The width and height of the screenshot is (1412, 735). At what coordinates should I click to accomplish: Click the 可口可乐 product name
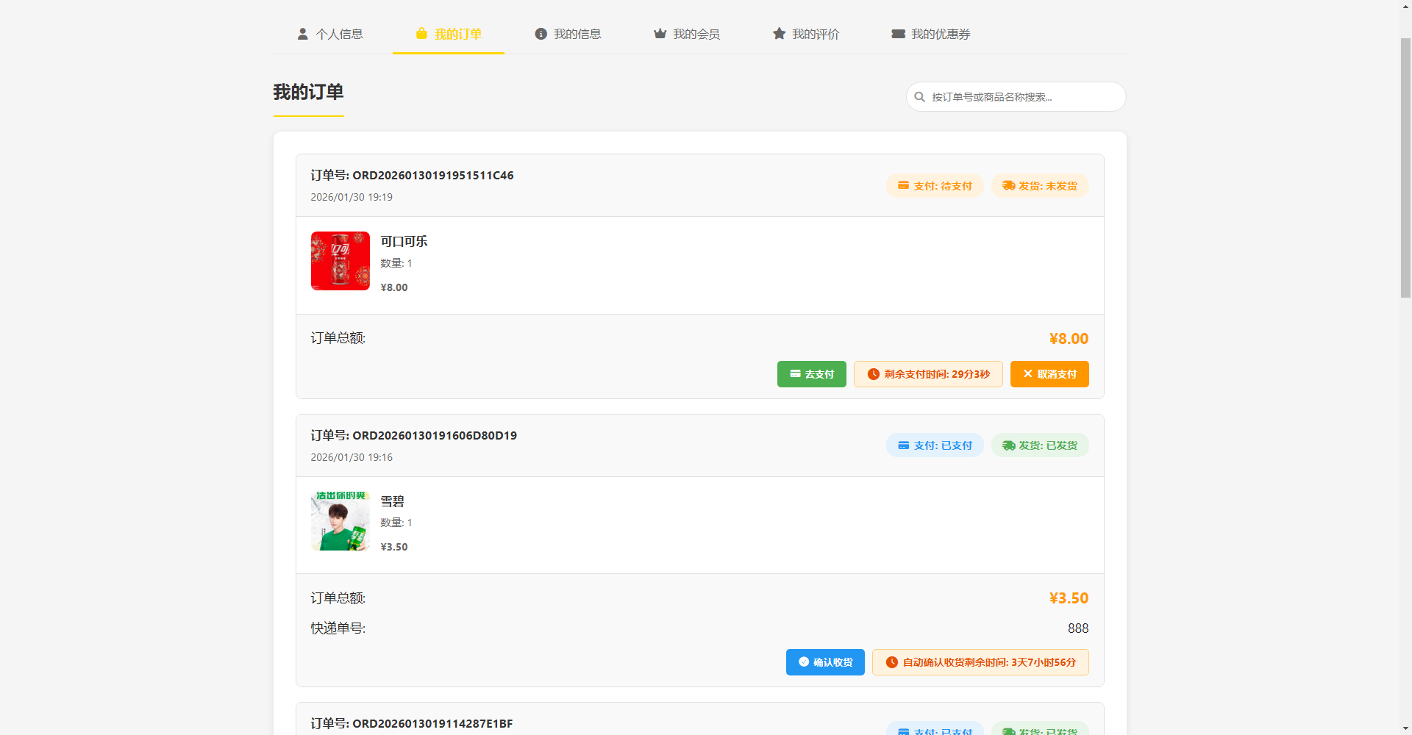click(x=404, y=241)
